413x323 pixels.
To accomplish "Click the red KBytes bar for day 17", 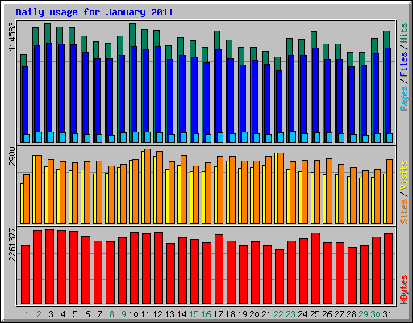I will tap(219, 269).
